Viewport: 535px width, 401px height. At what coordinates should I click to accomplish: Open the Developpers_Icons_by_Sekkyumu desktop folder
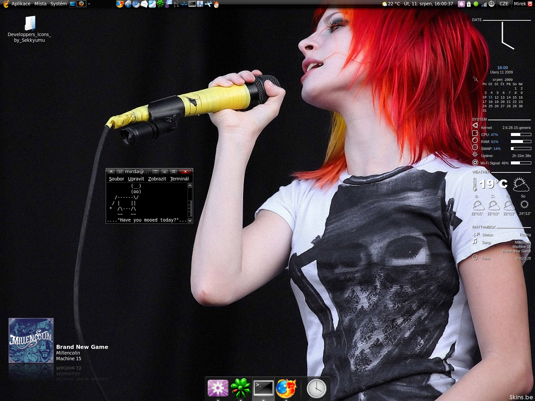29,29
